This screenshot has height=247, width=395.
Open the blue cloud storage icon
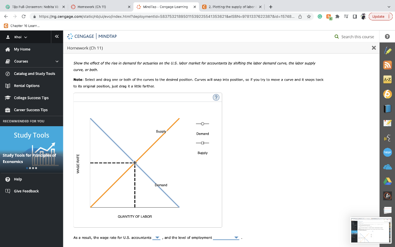click(387, 166)
